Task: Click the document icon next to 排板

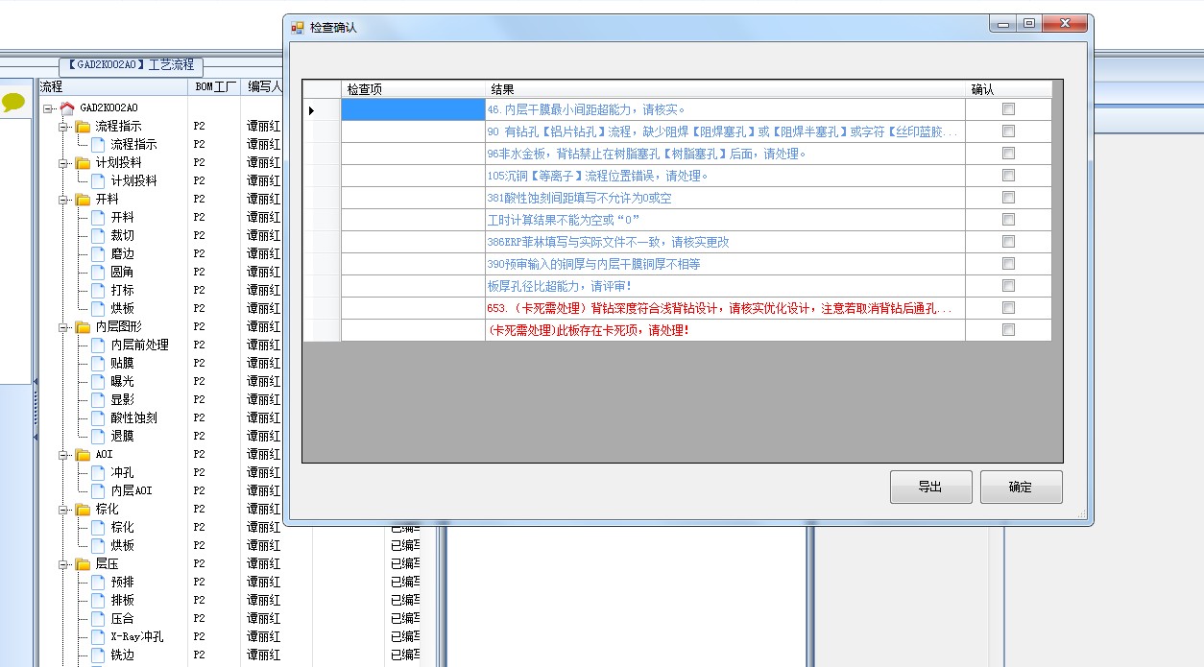Action: (98, 600)
